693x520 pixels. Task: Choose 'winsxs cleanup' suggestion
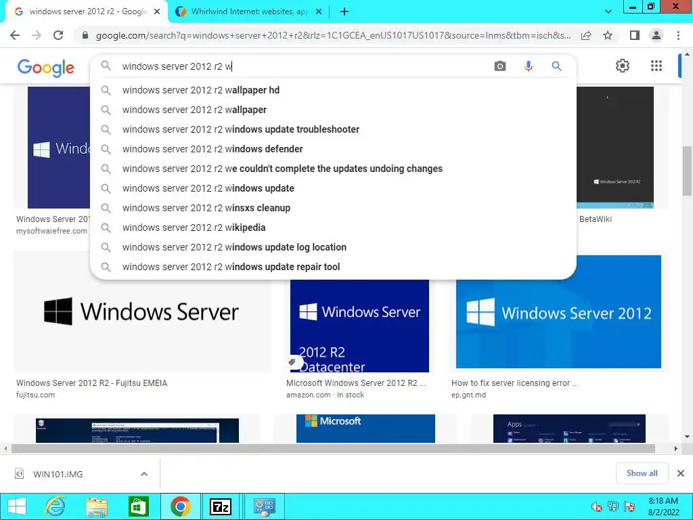pyautogui.click(x=333, y=208)
